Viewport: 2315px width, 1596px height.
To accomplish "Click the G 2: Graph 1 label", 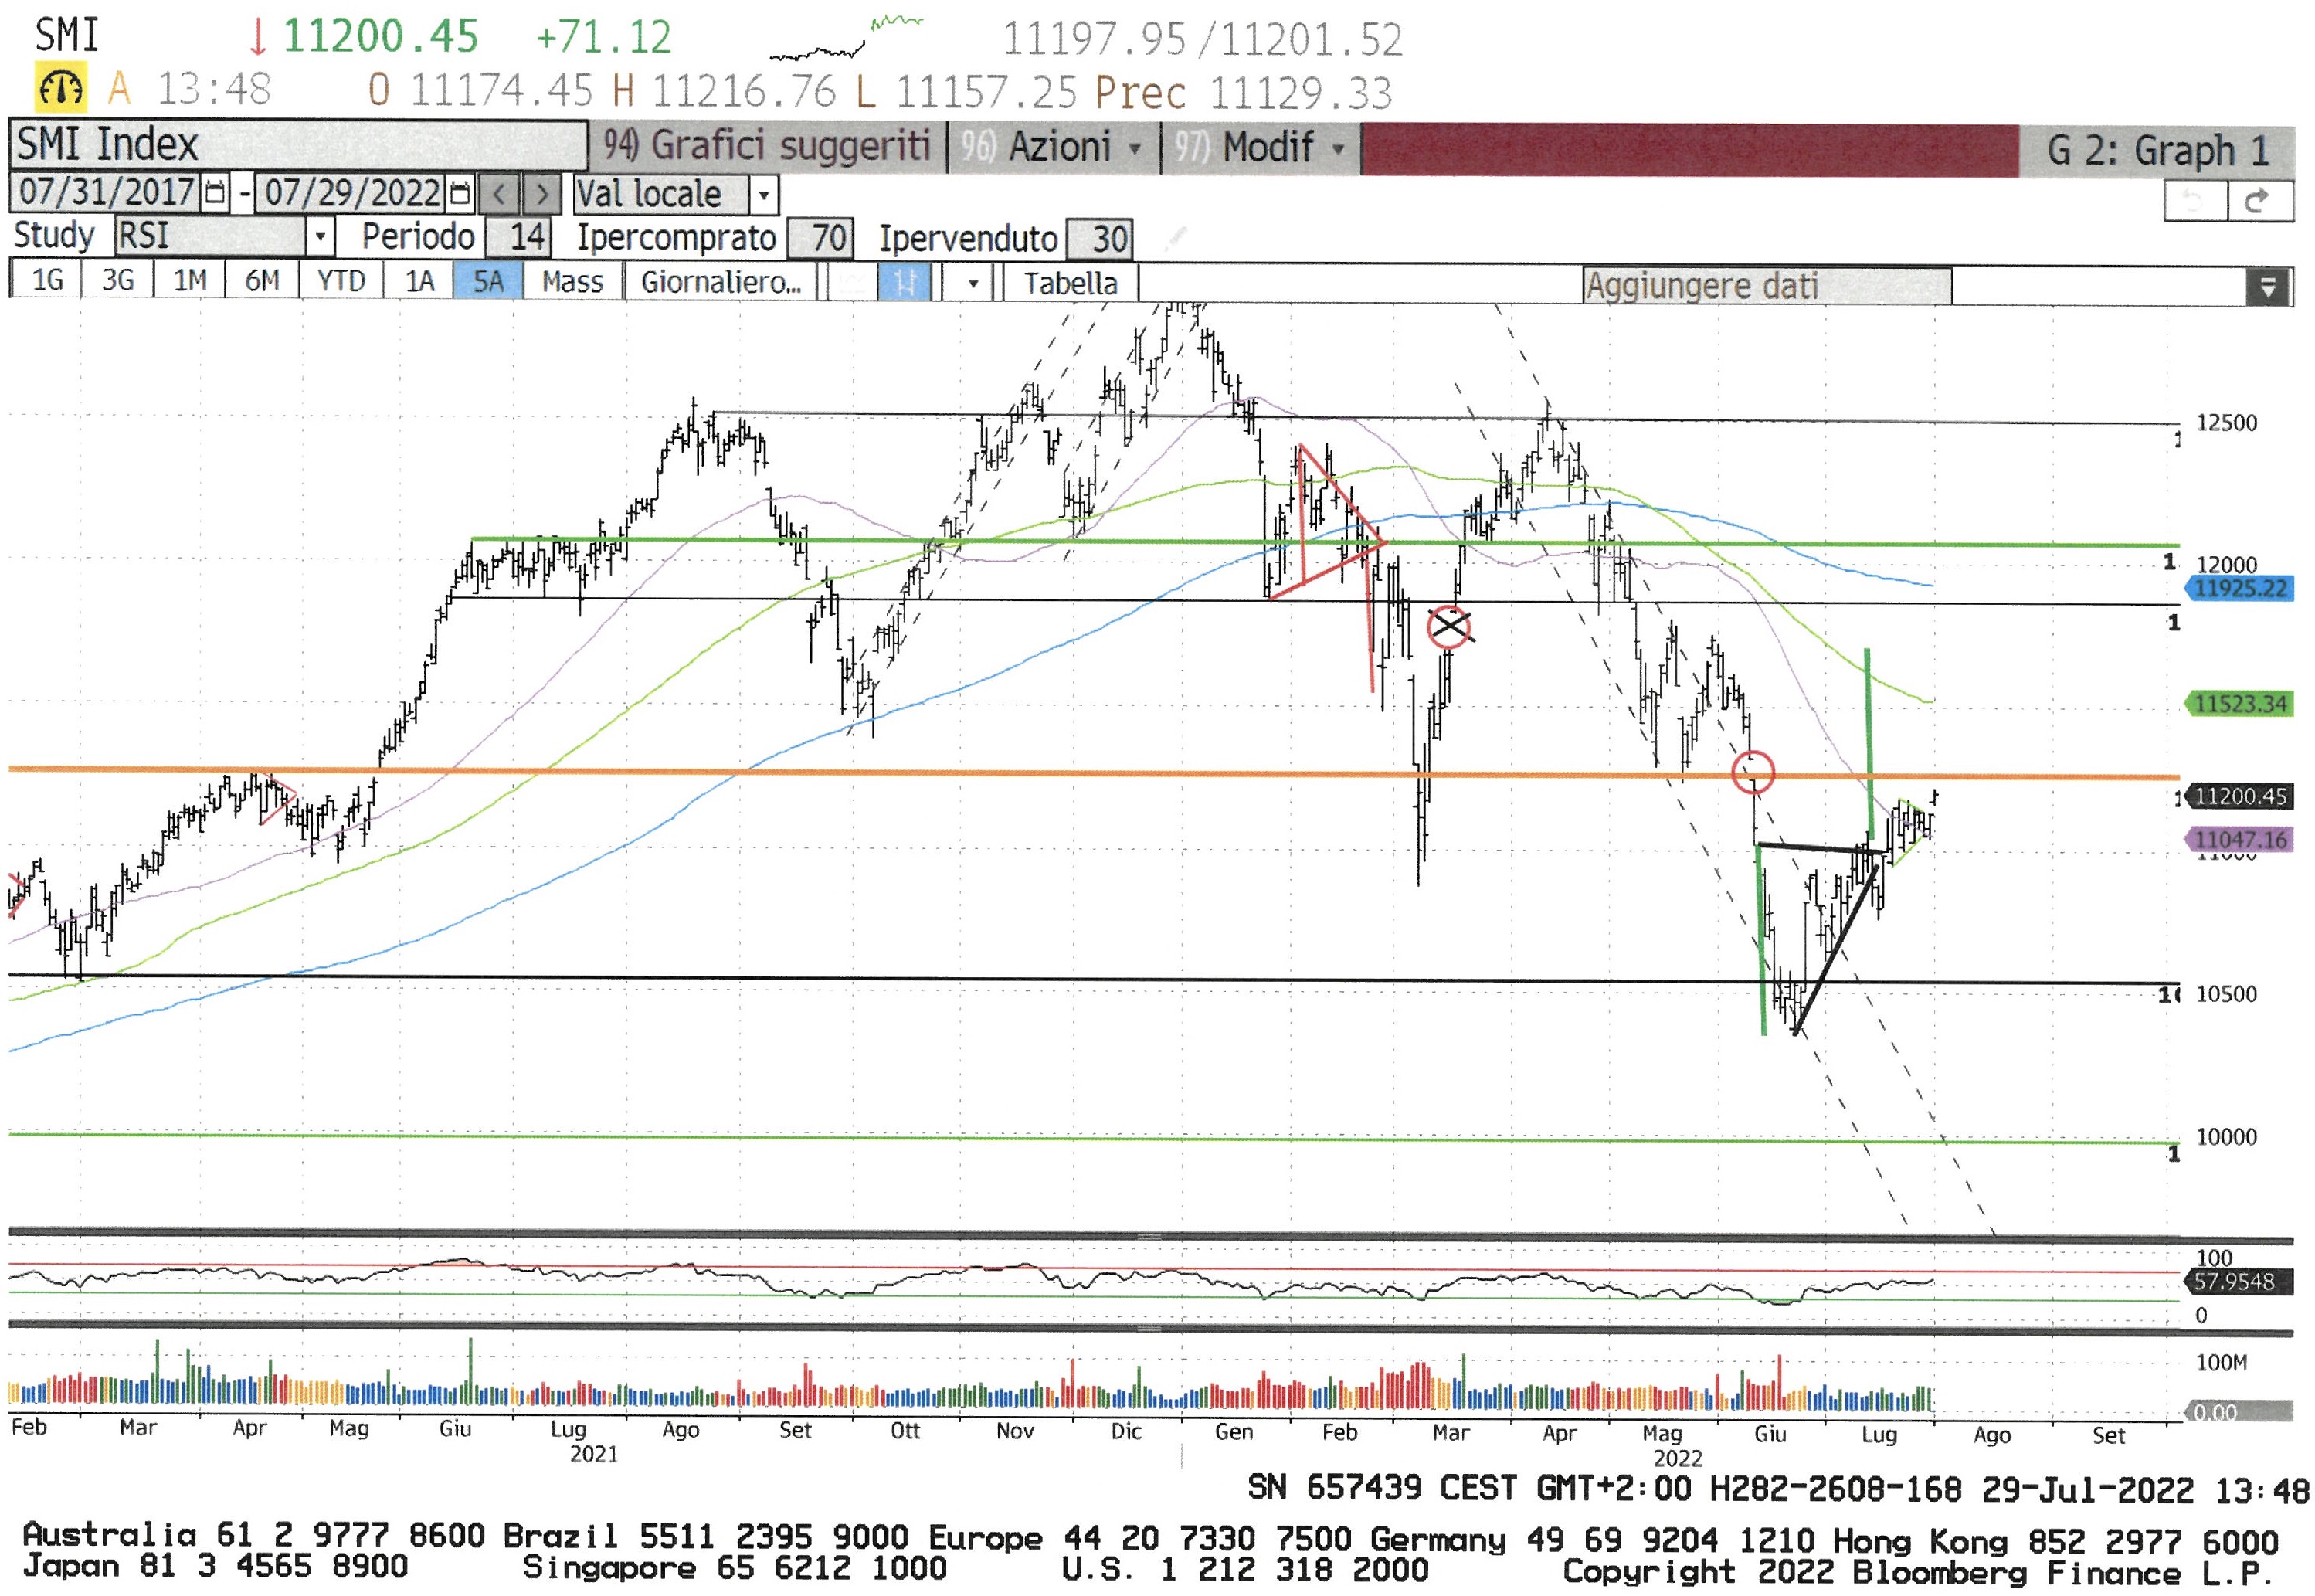I will click(x=2158, y=151).
